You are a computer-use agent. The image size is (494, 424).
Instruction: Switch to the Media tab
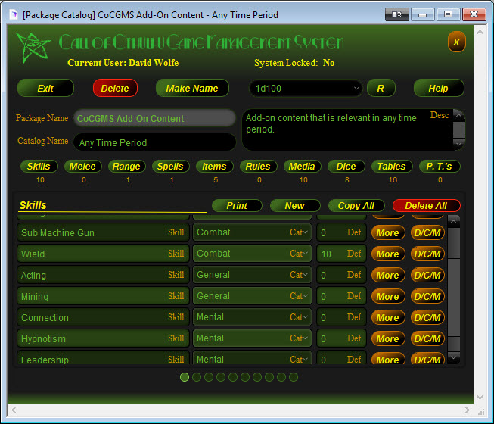(302, 166)
